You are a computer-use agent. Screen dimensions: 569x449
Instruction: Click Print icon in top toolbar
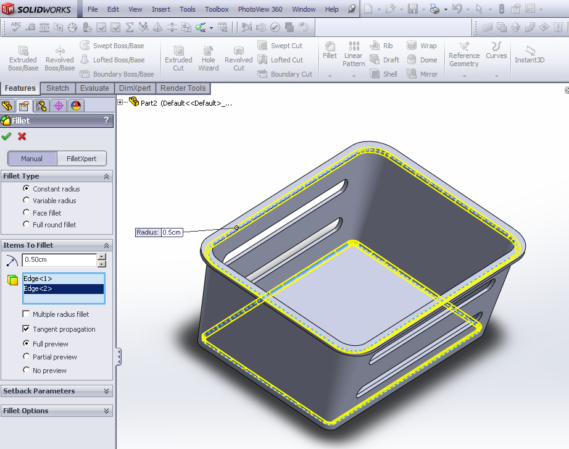(x=434, y=9)
